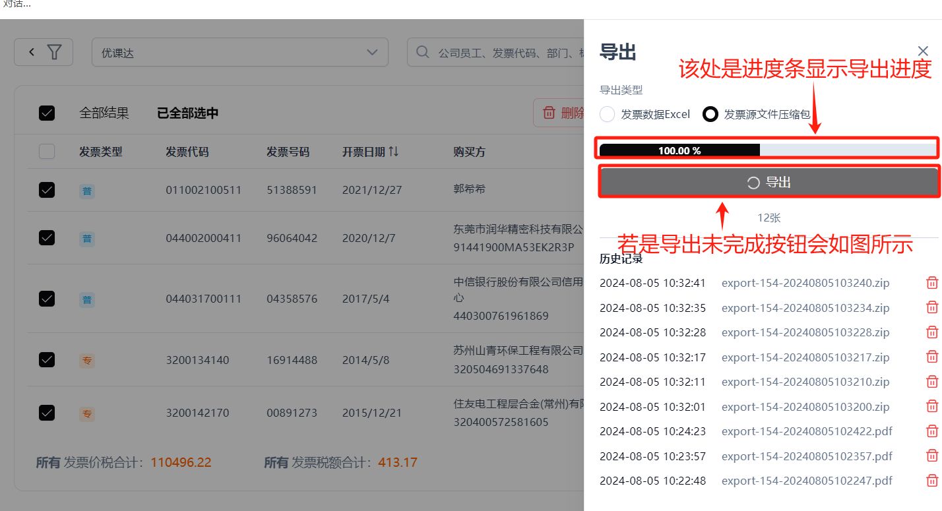Image resolution: width=942 pixels, height=511 pixels.
Task: Download export-154-20240805103240.zip file
Action: pyautogui.click(x=805, y=283)
